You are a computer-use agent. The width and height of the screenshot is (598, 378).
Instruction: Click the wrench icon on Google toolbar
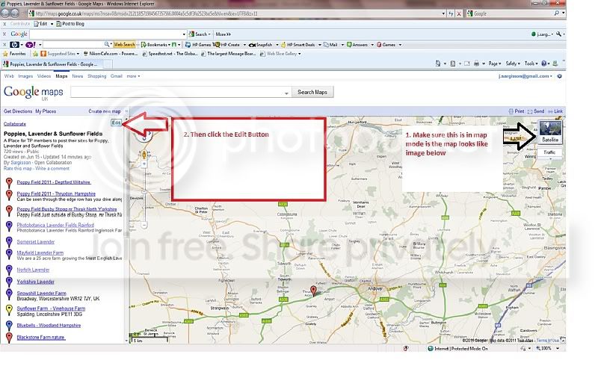point(558,34)
